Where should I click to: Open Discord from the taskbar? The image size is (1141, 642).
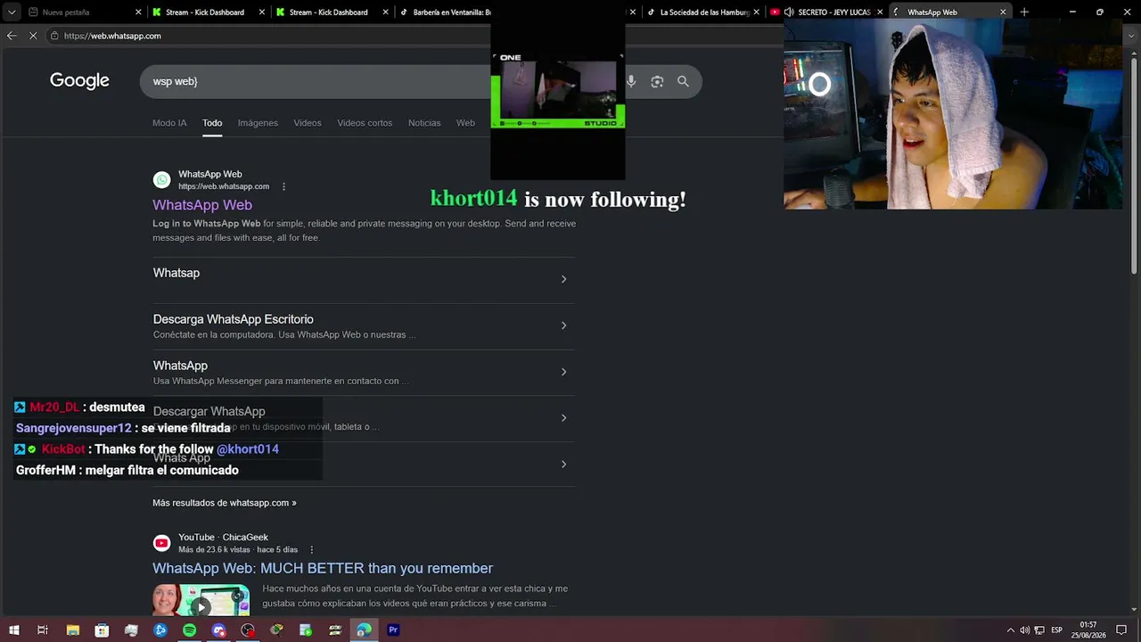(x=219, y=630)
